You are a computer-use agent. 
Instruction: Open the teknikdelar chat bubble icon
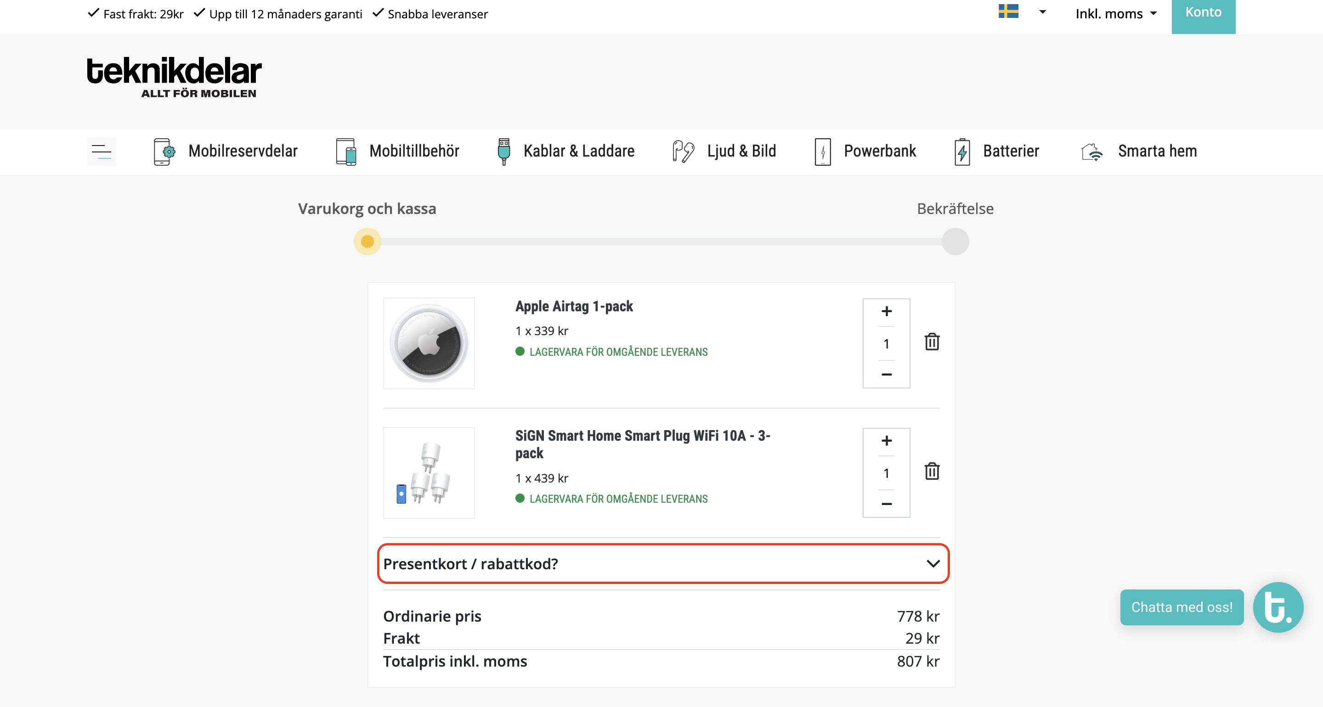pos(1278,607)
